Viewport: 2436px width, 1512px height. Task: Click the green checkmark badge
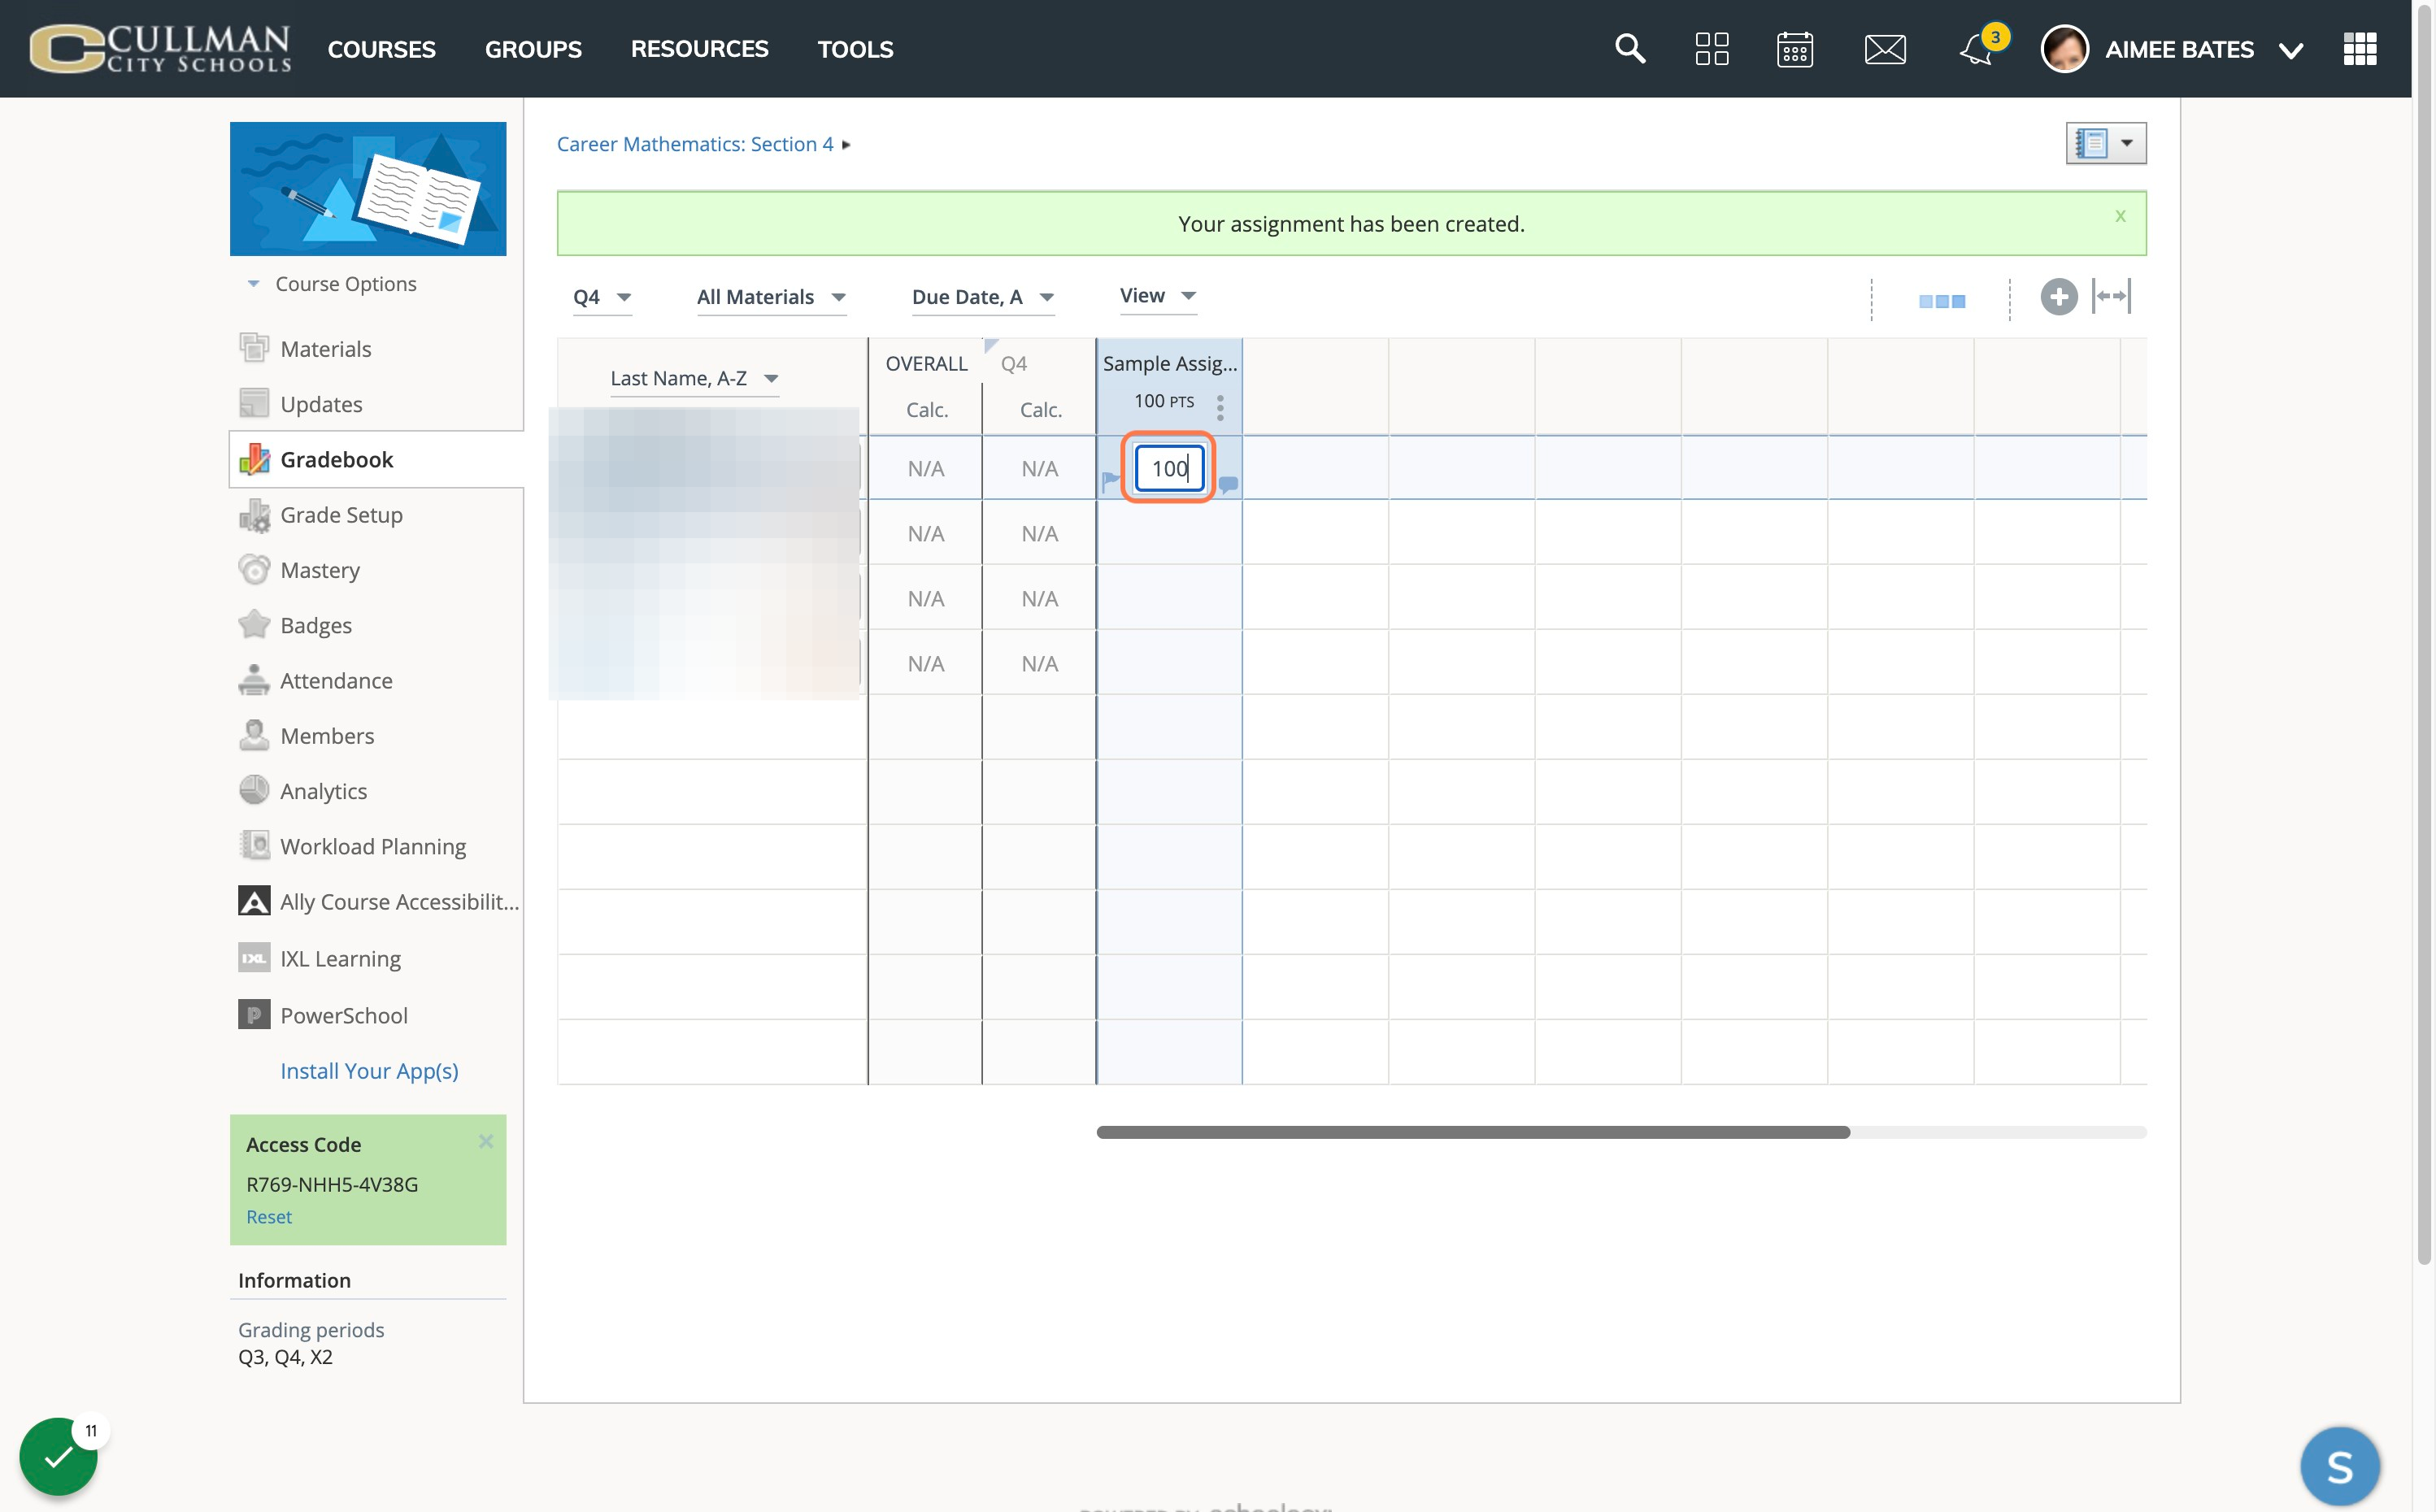[58, 1456]
